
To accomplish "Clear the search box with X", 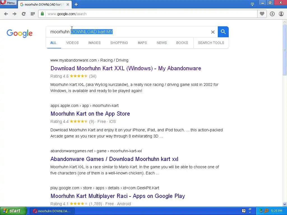I will pyautogui.click(x=213, y=32).
